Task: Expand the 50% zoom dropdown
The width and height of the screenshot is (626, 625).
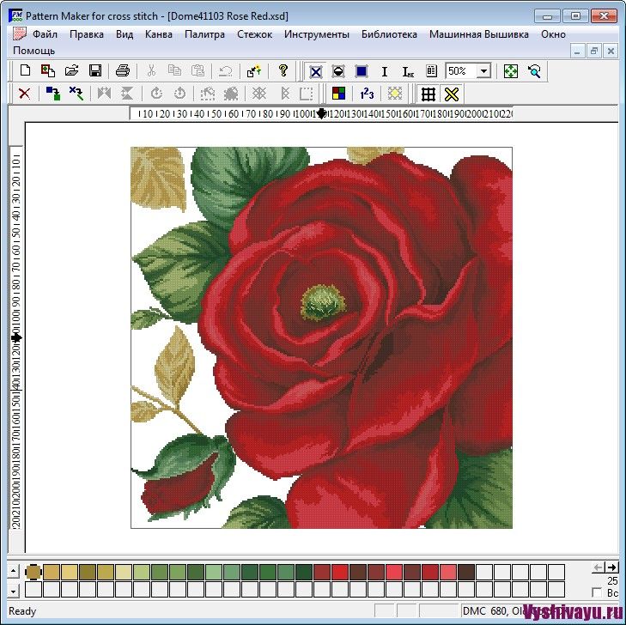Action: point(483,71)
